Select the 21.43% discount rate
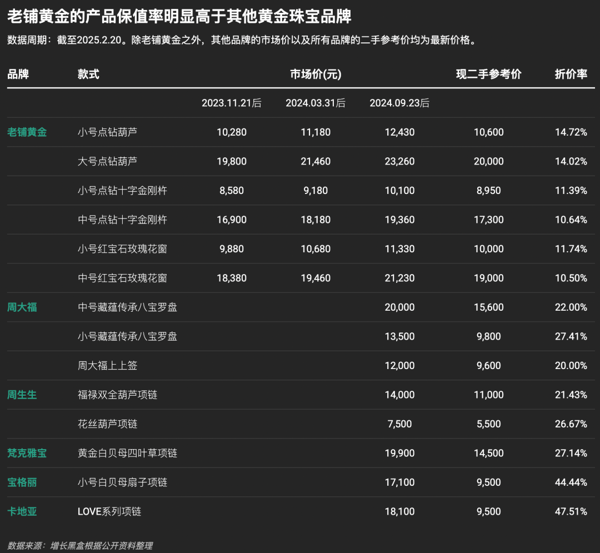The image size is (600, 553). (x=571, y=395)
